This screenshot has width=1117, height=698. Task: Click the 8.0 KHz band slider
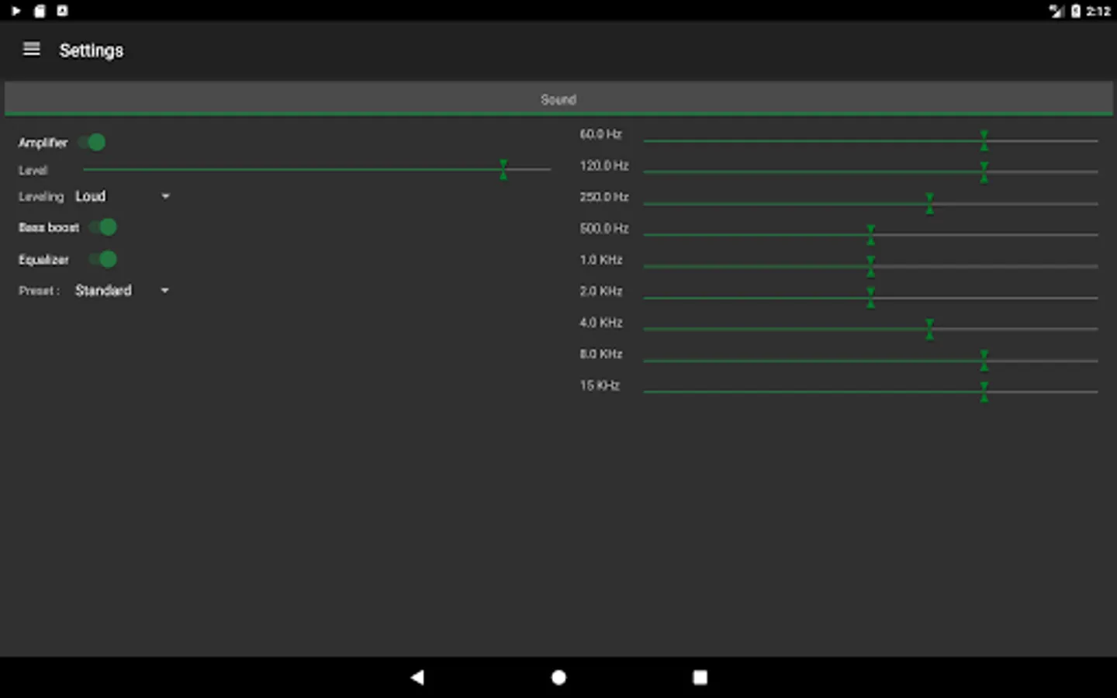[x=870, y=360]
